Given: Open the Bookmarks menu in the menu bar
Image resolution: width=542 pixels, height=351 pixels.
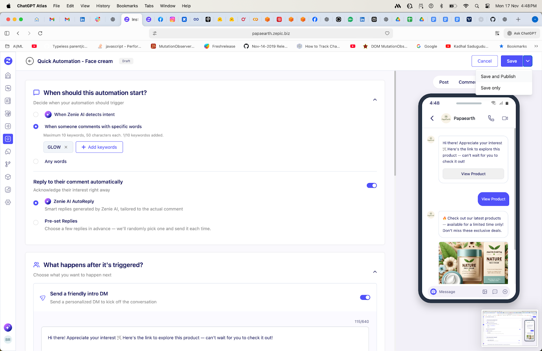Looking at the screenshot, I should [x=127, y=6].
